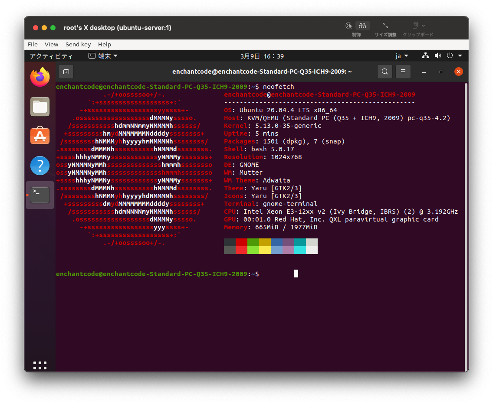This screenshot has width=493, height=404.
Task: Close the gnome-terminal with the red X
Action: [x=459, y=72]
